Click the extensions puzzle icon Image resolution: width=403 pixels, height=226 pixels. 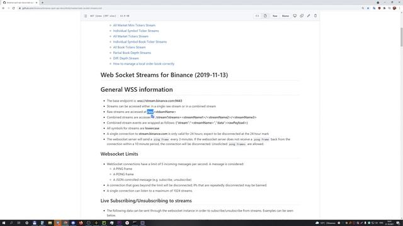[385, 8]
